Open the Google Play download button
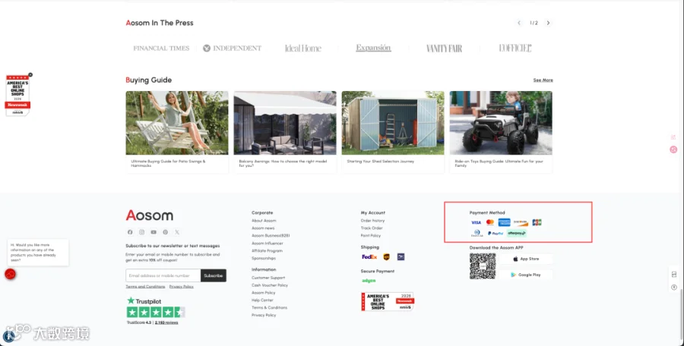Image resolution: width=684 pixels, height=346 pixels. point(526,275)
